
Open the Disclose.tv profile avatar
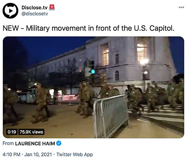click(10, 11)
